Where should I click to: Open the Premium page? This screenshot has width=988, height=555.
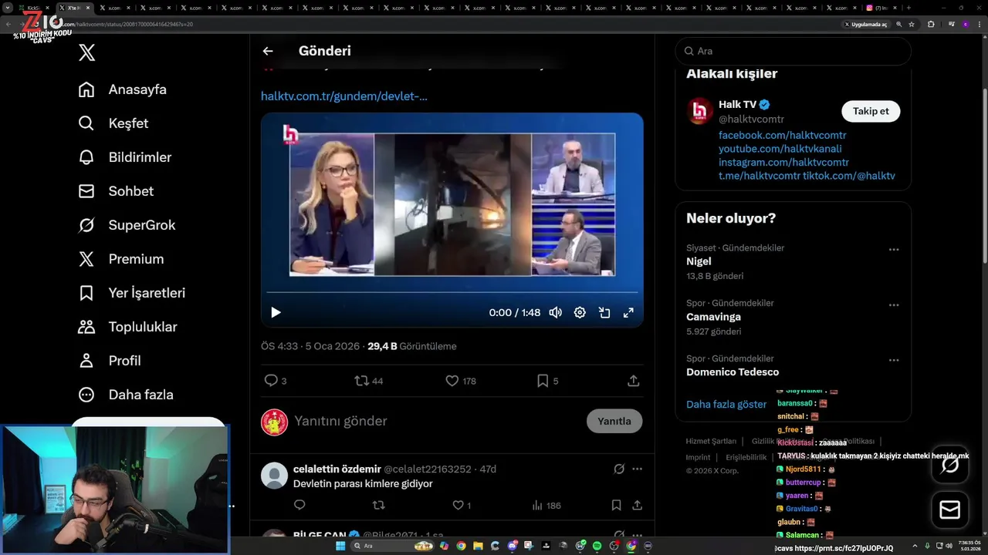tap(121, 259)
